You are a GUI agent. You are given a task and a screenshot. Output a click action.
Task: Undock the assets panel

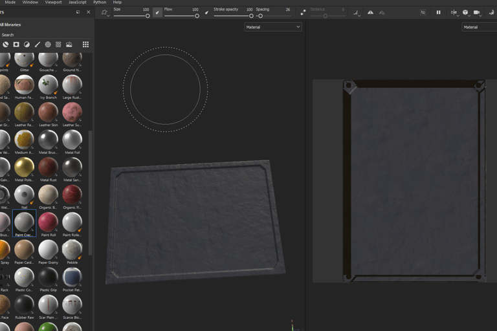[x=78, y=12]
